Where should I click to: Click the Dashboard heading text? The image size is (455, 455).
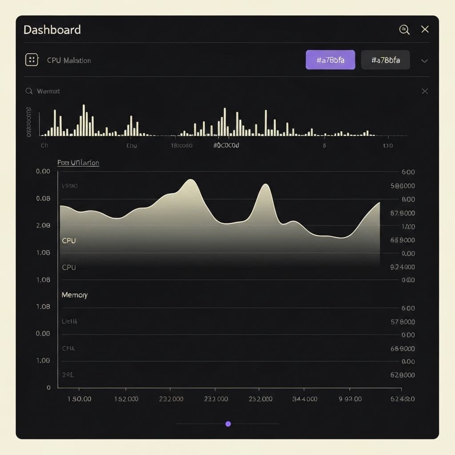click(52, 30)
